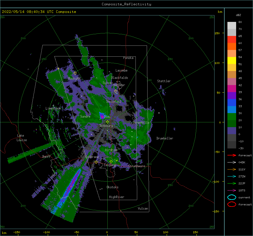
Task: Click the yellow diamond radar site above Didsbury
Action: click(x=107, y=122)
